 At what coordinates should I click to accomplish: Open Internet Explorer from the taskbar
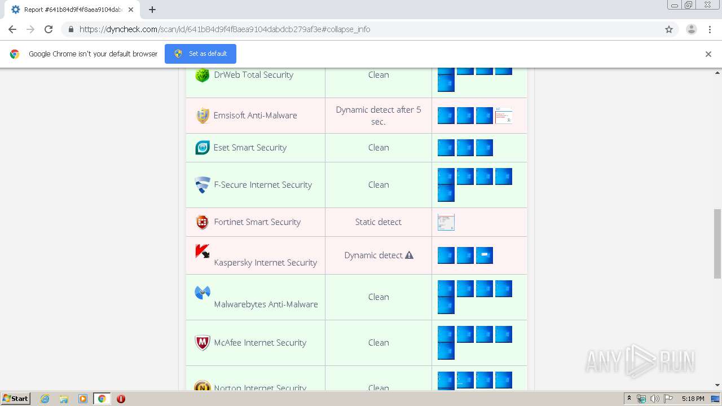point(45,399)
